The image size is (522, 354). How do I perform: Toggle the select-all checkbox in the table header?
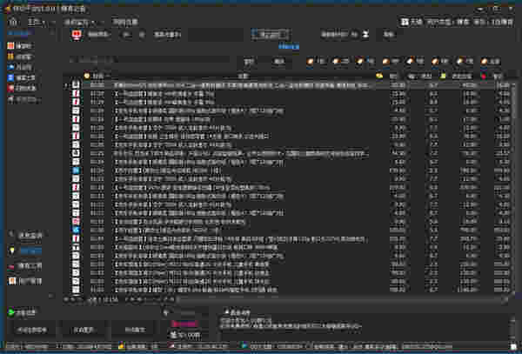pyautogui.click(x=85, y=76)
